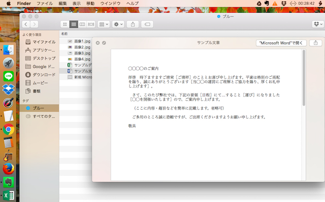
Task: Click Google Drive menu bar icon
Action: click(259, 4)
